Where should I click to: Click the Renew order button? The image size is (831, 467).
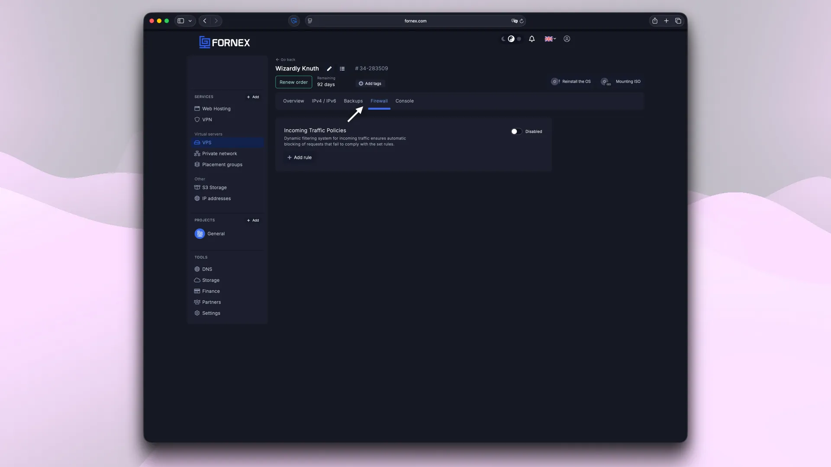click(x=293, y=82)
